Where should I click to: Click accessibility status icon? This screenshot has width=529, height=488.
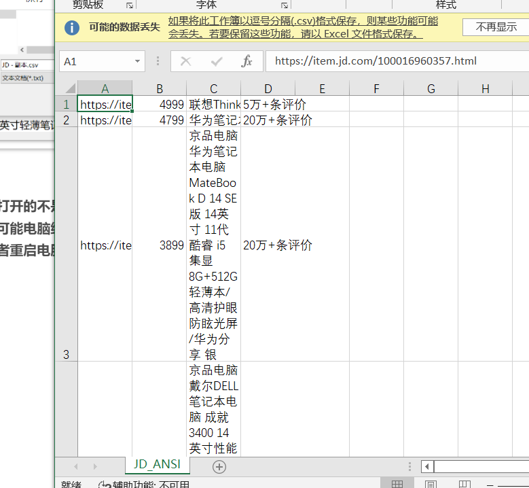105,485
